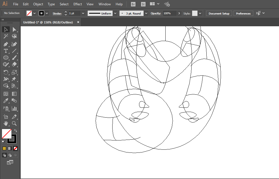Collapse the tools panel with double arrows

click(3, 20)
